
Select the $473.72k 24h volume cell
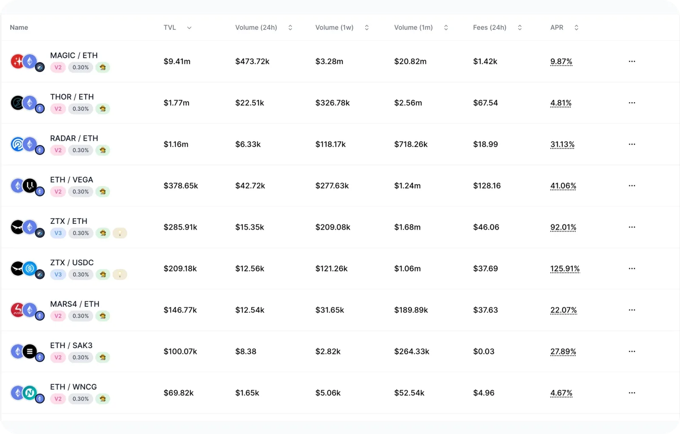[252, 61]
